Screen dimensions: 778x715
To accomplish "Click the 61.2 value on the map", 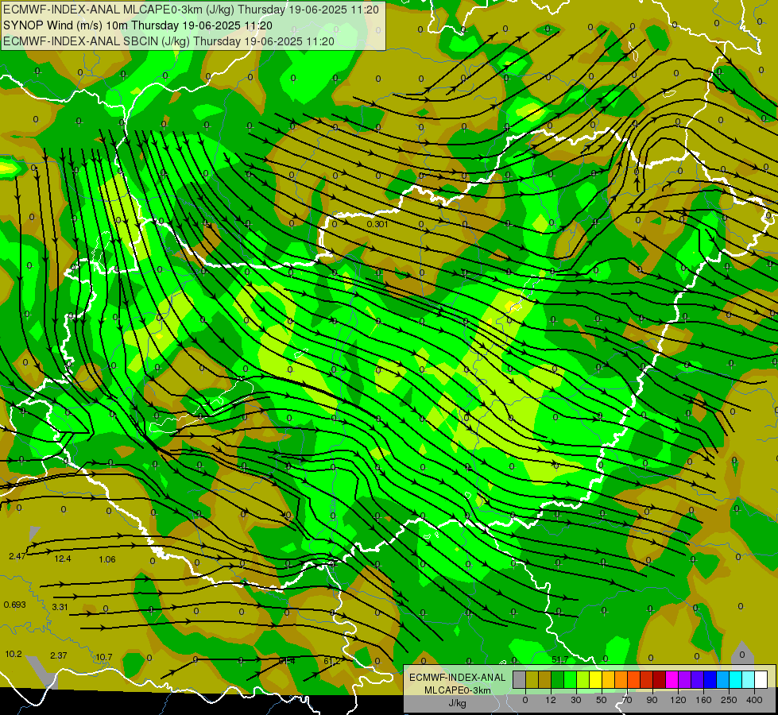I will click(x=332, y=661).
